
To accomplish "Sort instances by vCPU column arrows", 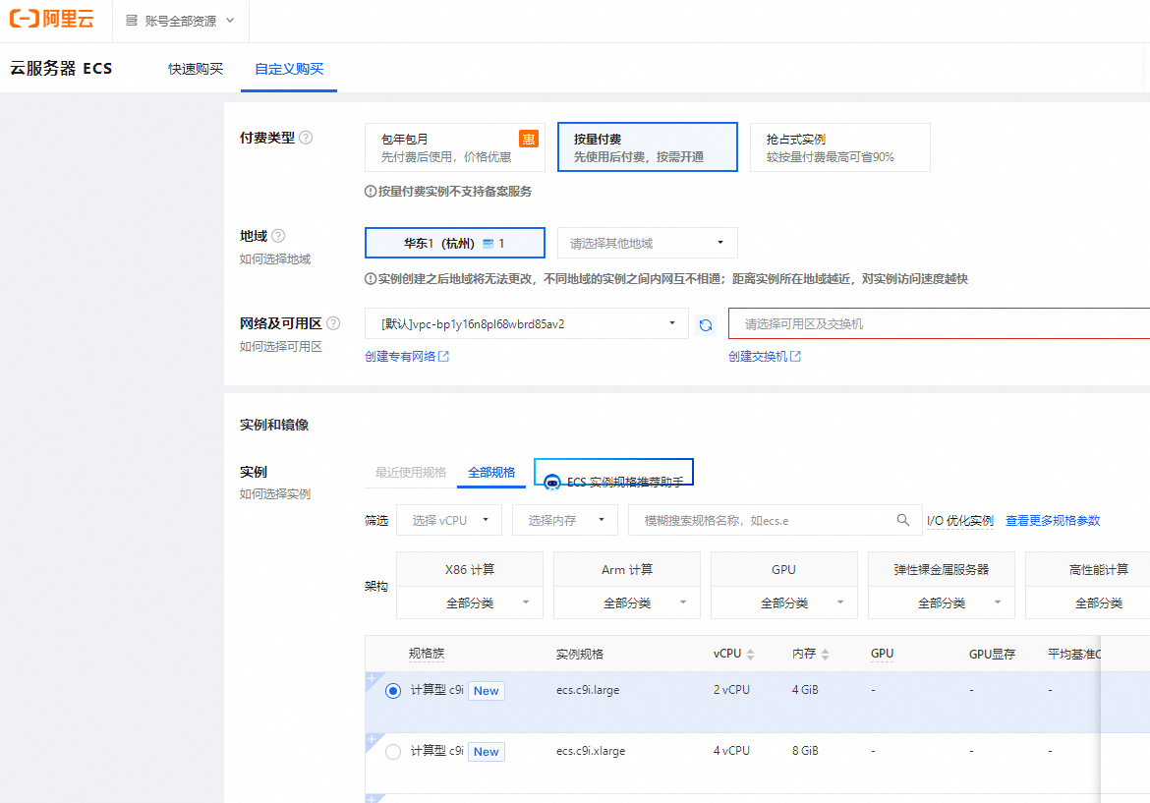I will [751, 655].
